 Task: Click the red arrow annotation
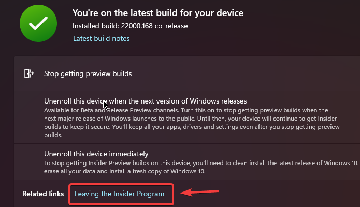click(199, 192)
